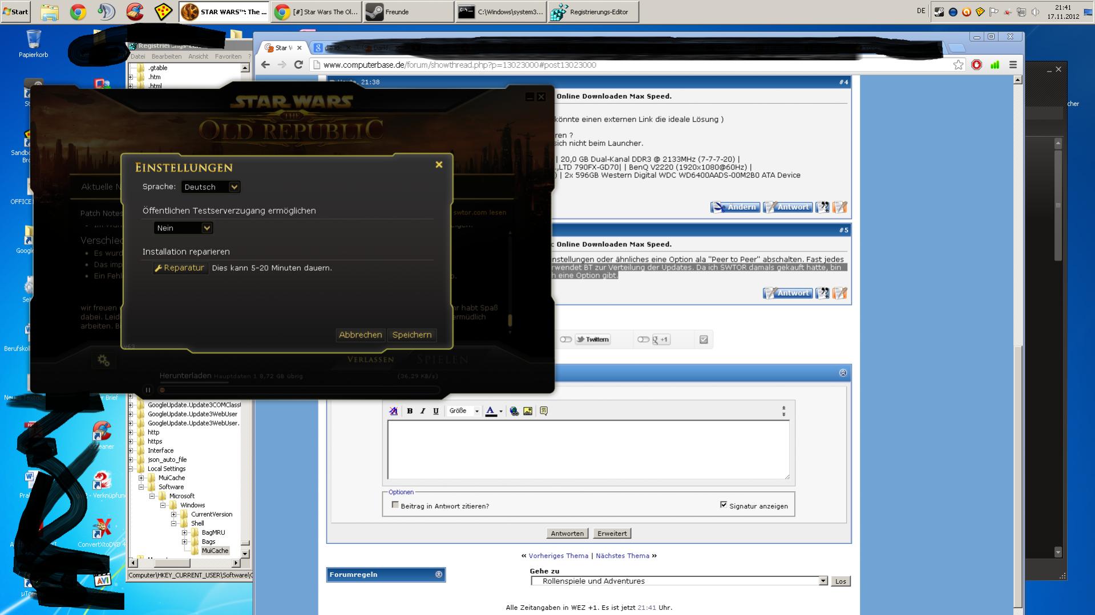Click the Reparatur wrench button
The height and width of the screenshot is (615, 1095).
pos(180,268)
